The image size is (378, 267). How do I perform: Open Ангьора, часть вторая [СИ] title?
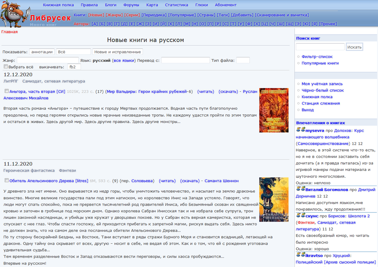[x=37, y=91]
